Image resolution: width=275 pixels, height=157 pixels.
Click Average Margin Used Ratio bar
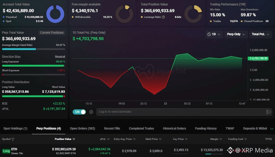click(x=33, y=49)
